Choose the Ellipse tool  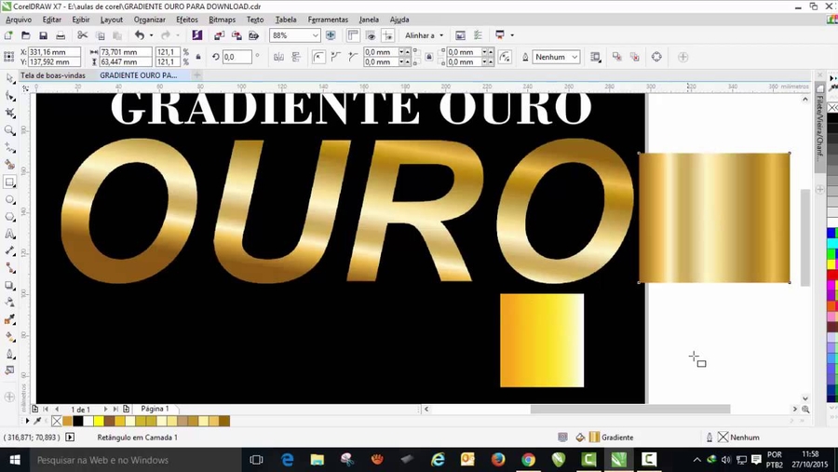[x=10, y=199]
